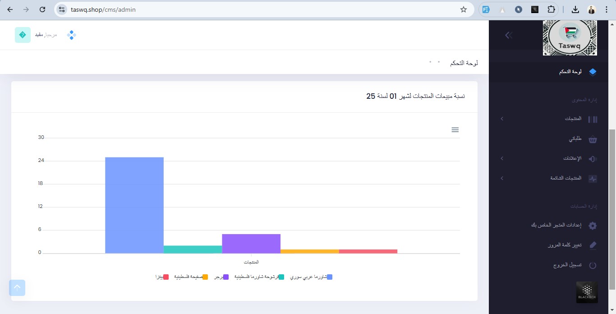Image resolution: width=616 pixels, height=314 pixels.
Task: Click the scroll-to-top arrow button
Action: coord(17,287)
